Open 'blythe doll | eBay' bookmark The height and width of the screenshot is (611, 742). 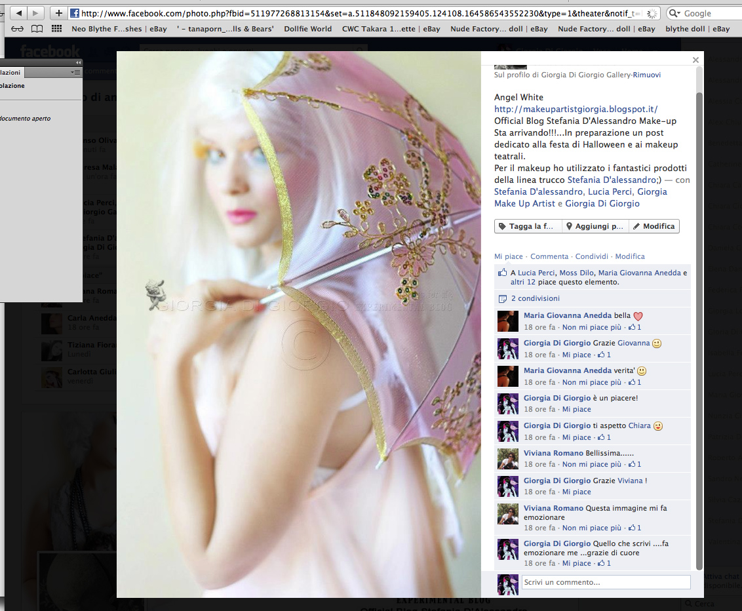pyautogui.click(x=697, y=29)
